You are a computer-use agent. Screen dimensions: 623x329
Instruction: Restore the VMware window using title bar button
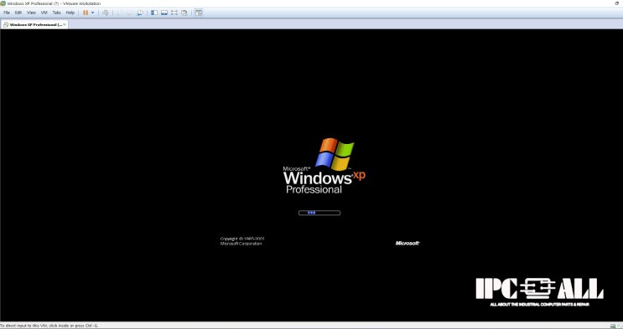(617, 3)
